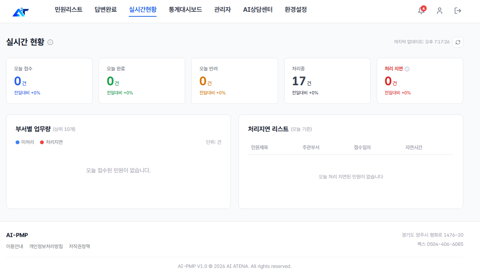Click the 부서별 업무량 panel heading
This screenshot has width=480, height=274.
click(33, 129)
